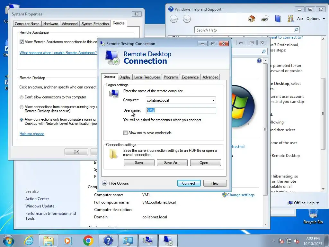Open Hardware tab in System Properties
Viewport: 329px width, 247px height.
(x=50, y=24)
